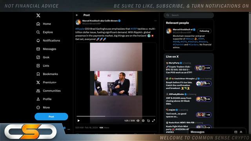Click the #Ripple hashtag
The width and height of the screenshot is (251, 141).
80,29
